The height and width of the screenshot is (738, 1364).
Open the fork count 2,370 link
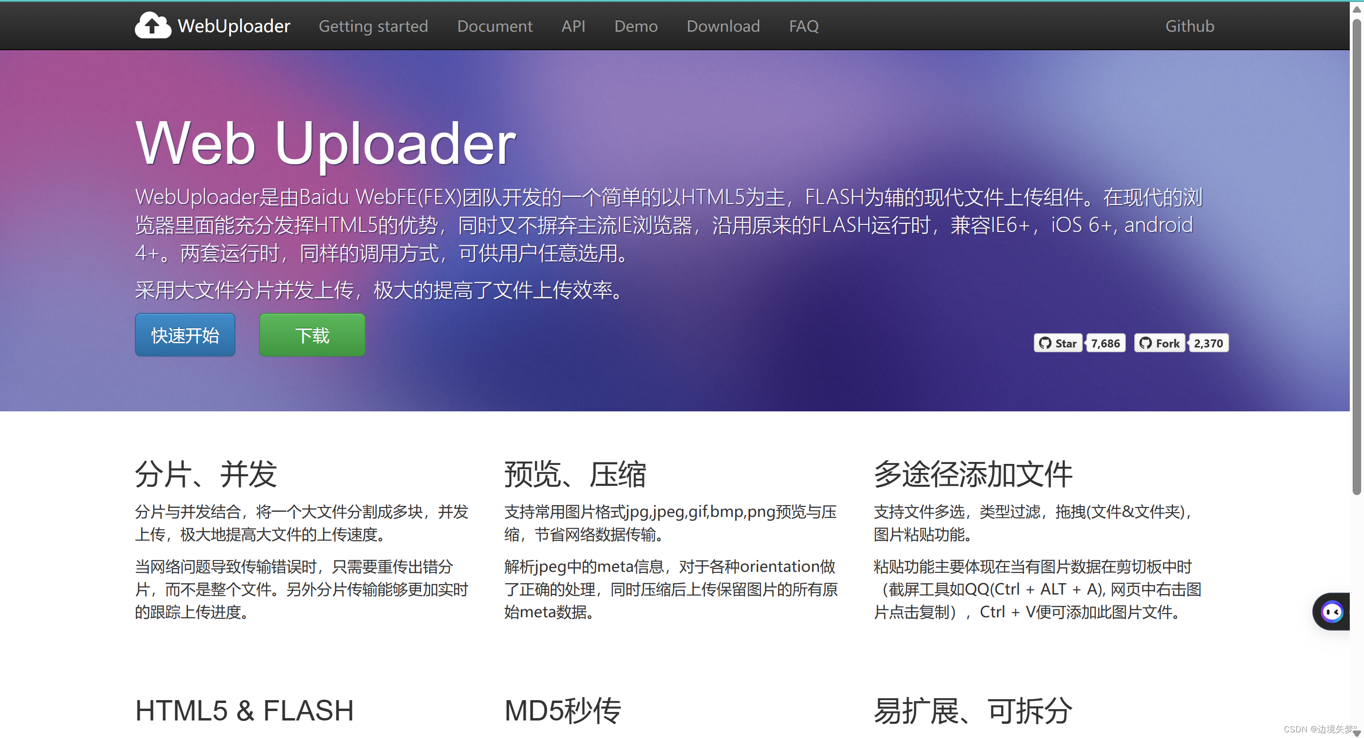click(1208, 343)
